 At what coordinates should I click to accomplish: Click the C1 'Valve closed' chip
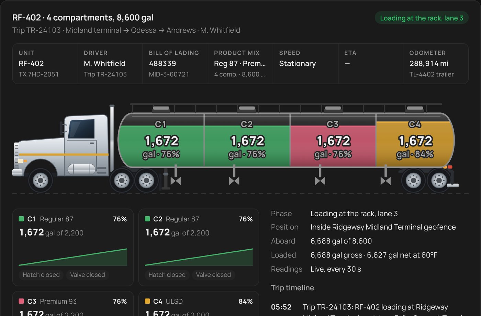pos(88,275)
